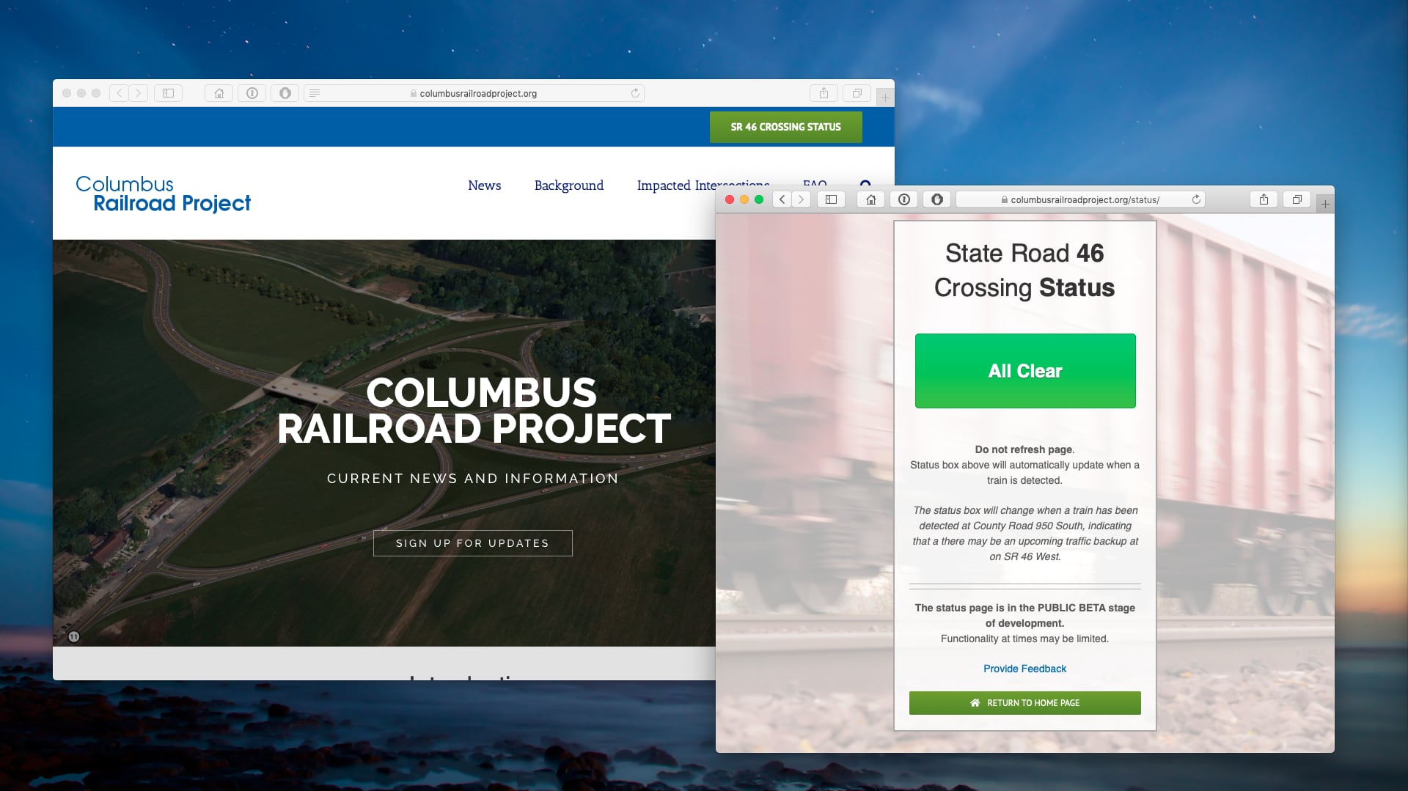Open the News menu item
The image size is (1408, 791).
[484, 185]
